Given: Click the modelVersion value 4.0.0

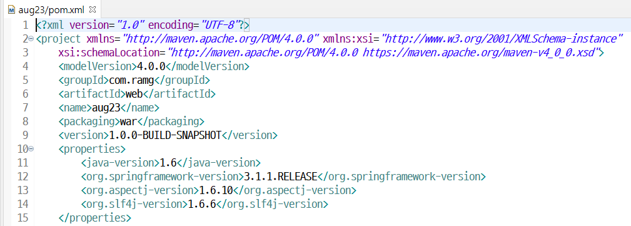Looking at the screenshot, I should (x=151, y=66).
